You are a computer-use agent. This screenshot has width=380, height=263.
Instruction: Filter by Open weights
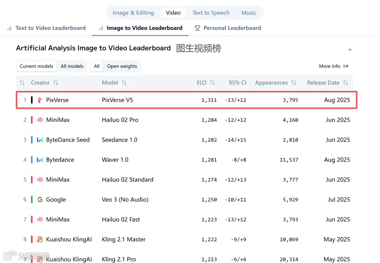click(x=122, y=66)
